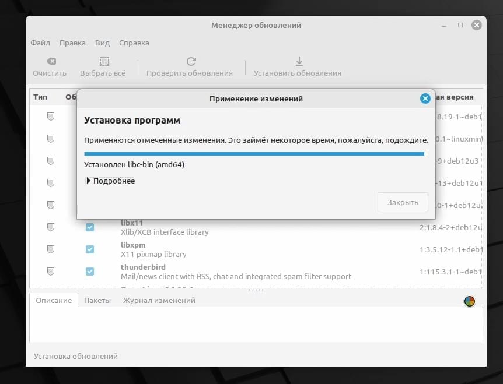
Task: Click the Тип column header
Action: pos(40,97)
